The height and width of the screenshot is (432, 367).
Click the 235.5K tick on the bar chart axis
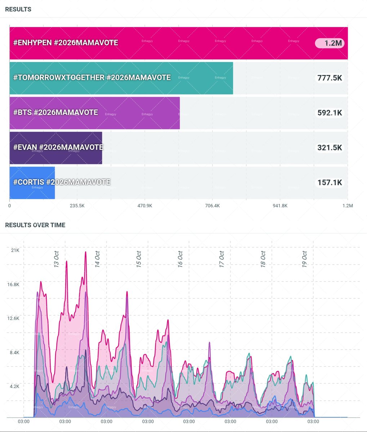pyautogui.click(x=77, y=206)
